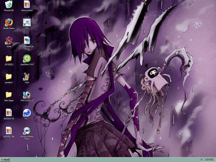Expand hidden system tray icons chevron
The width and height of the screenshot is (216, 162).
[x=202, y=159]
